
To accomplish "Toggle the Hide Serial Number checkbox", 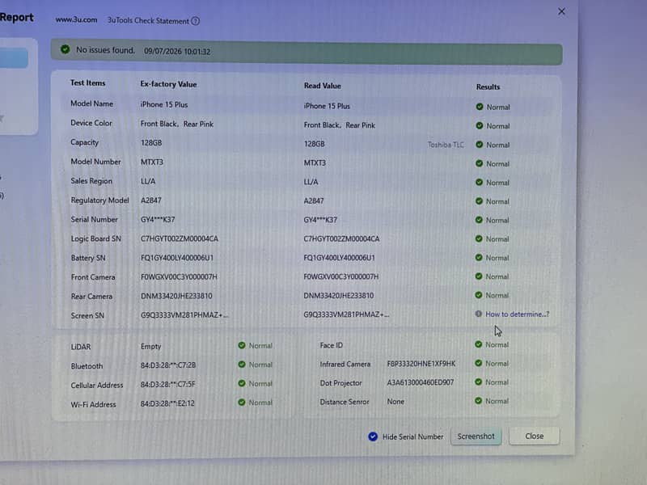I will 373,436.
